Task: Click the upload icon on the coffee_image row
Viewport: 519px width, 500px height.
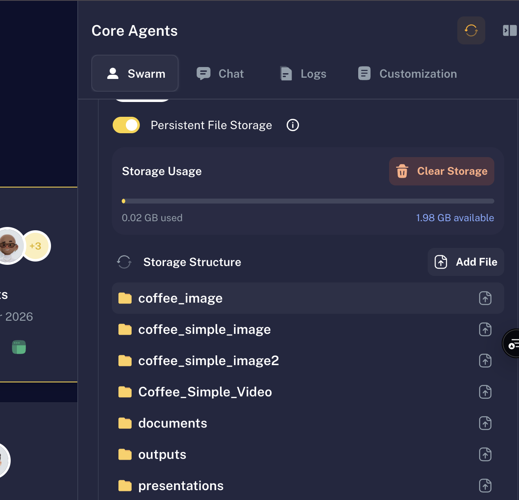Action: click(x=485, y=298)
